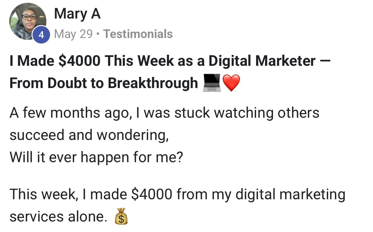Click "Digital Marketer" in the headline
Image resolution: width=373 pixels, height=232 pixels.
coord(262,61)
